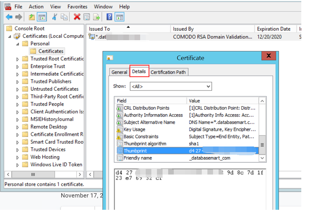Image resolution: width=329 pixels, height=212 pixels.
Task: Open the Action menu
Action: coord(36,7)
